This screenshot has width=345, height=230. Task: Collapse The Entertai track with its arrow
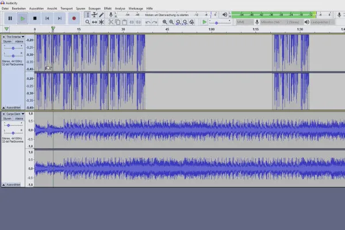pos(3,108)
